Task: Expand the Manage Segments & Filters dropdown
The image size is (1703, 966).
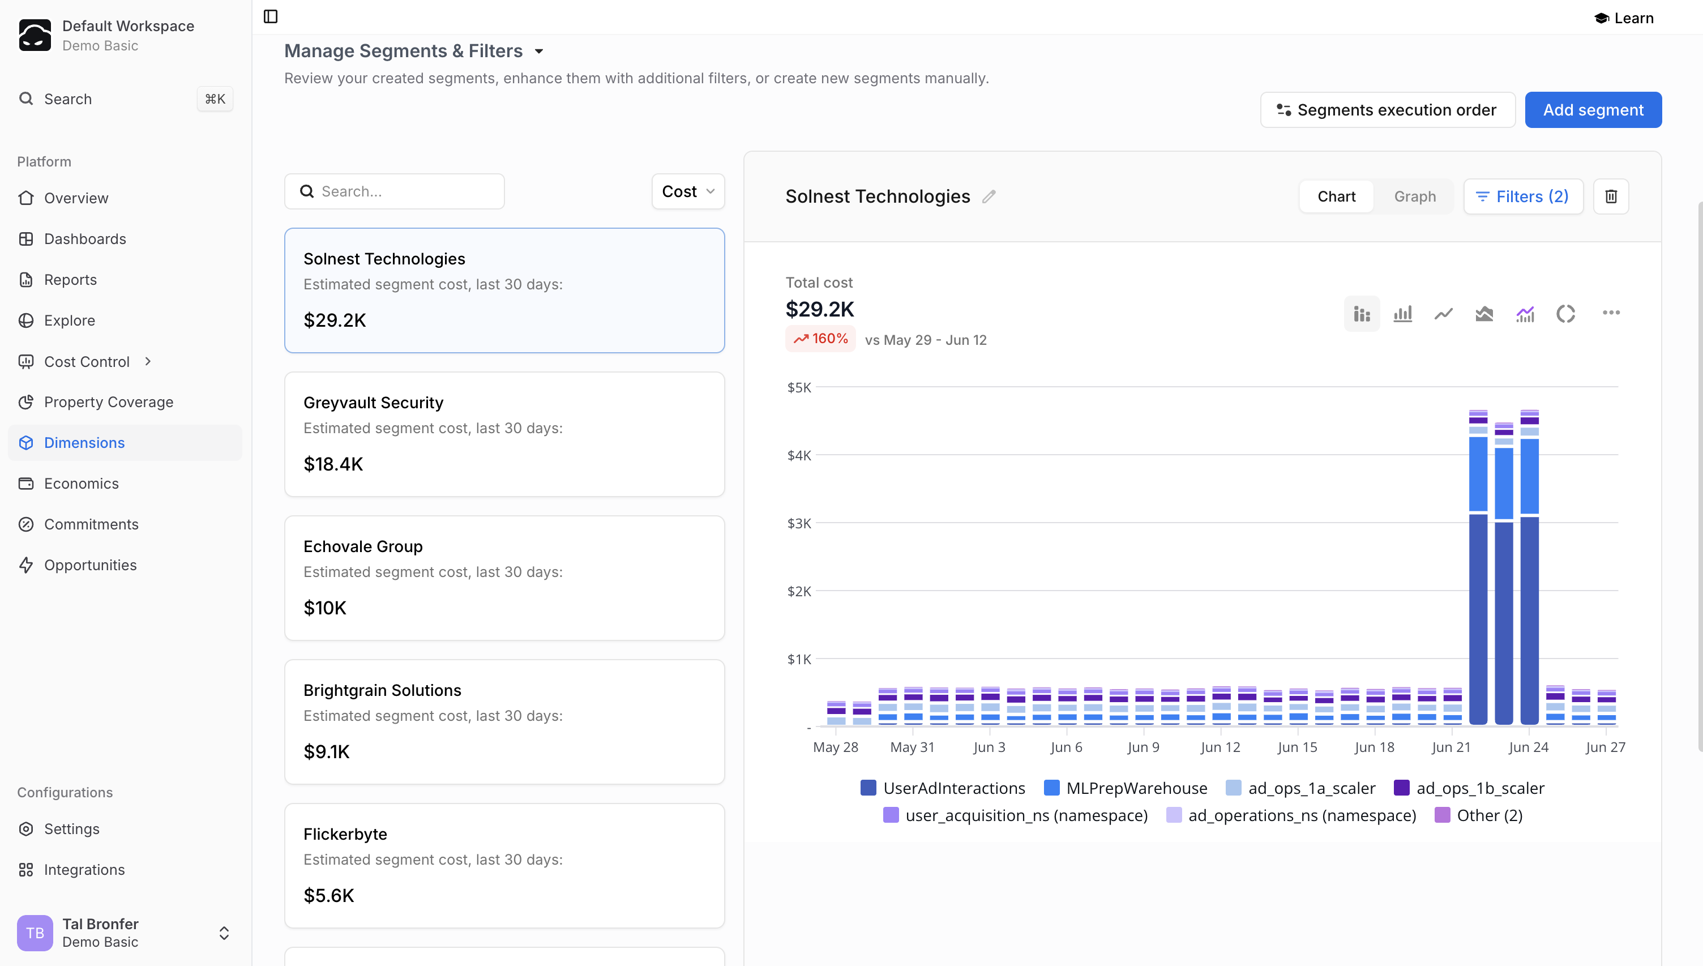Action: tap(539, 51)
